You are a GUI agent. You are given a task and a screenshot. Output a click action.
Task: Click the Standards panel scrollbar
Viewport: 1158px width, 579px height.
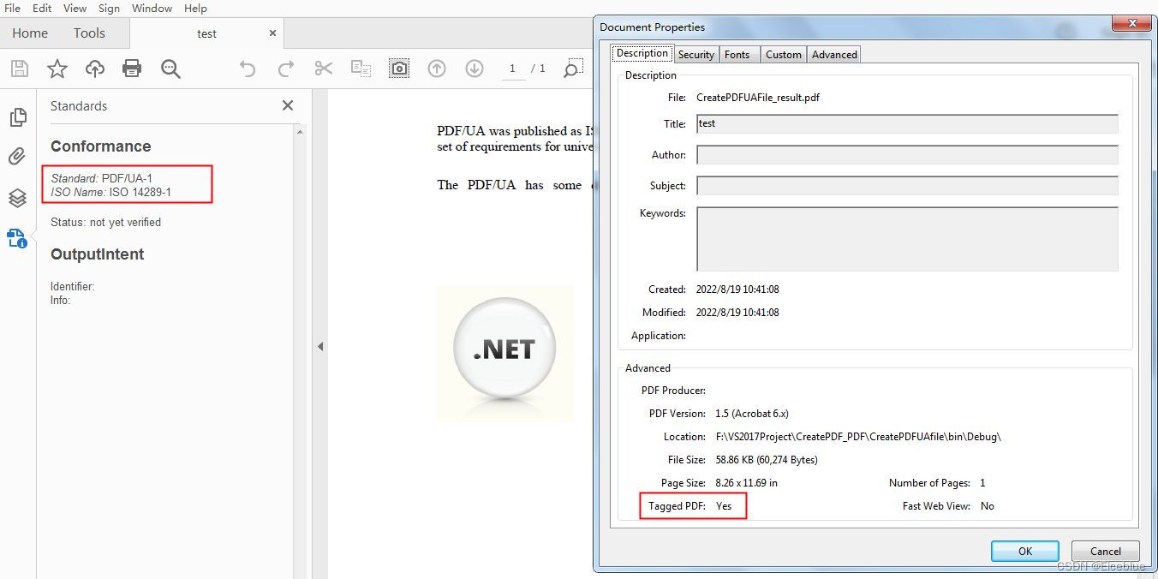pyautogui.click(x=299, y=351)
